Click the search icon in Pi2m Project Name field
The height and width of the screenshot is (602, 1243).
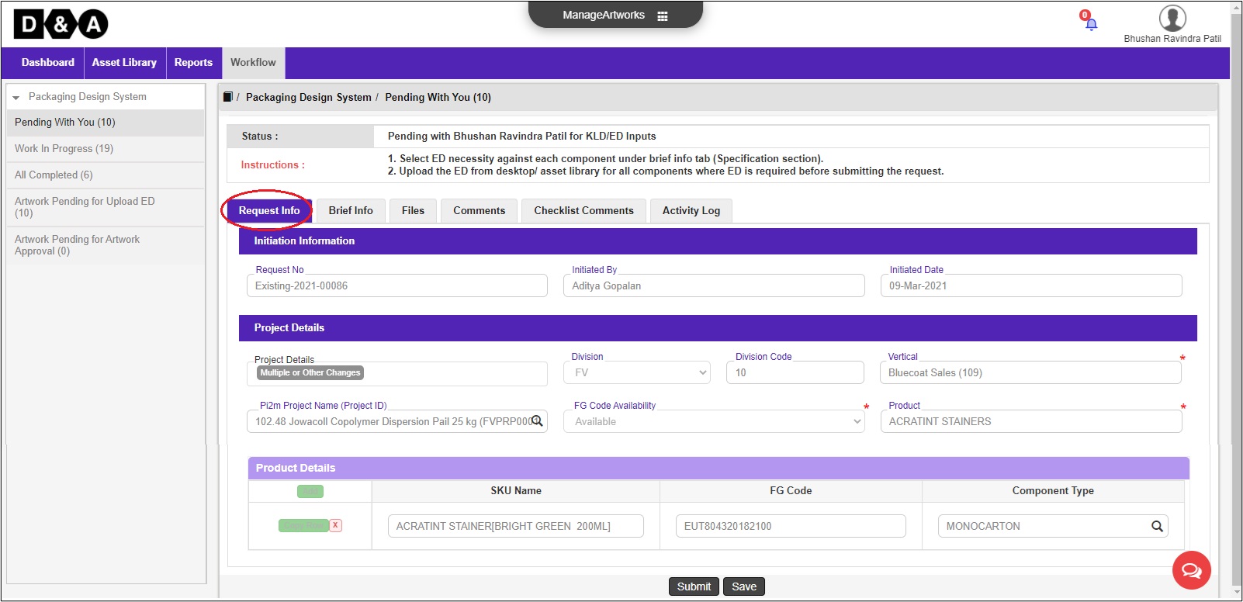[537, 421]
